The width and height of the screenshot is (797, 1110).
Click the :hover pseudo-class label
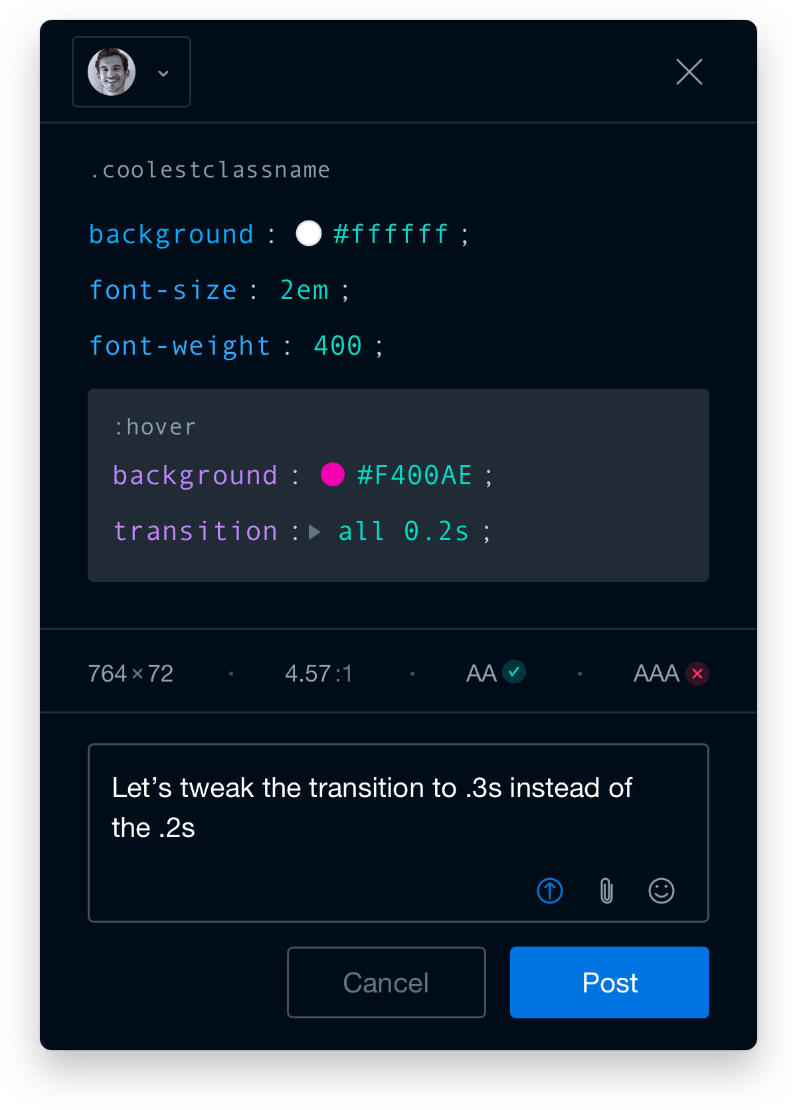click(x=155, y=427)
